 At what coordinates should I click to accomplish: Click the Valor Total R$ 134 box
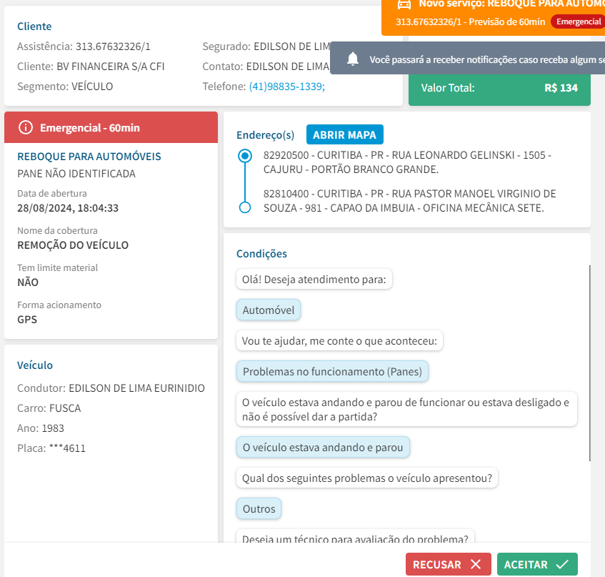click(499, 88)
